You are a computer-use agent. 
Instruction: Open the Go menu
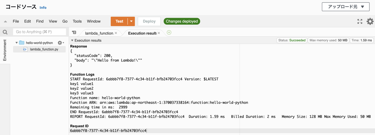[65, 21]
